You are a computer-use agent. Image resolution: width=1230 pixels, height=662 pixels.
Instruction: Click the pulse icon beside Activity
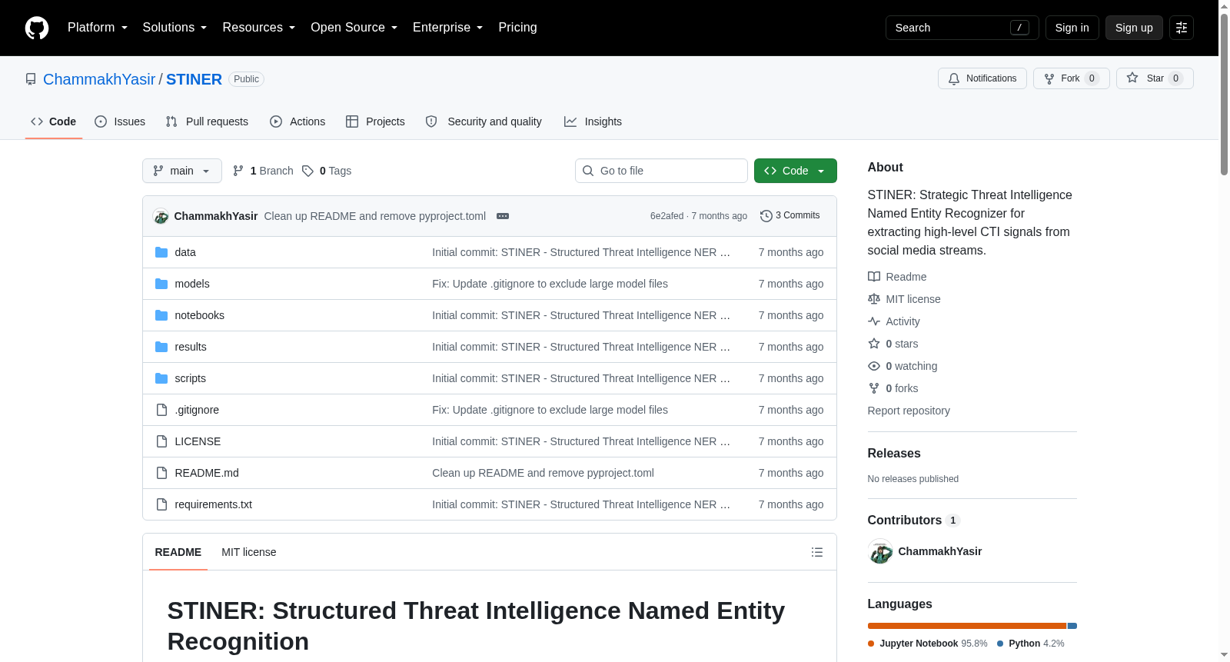point(874,321)
